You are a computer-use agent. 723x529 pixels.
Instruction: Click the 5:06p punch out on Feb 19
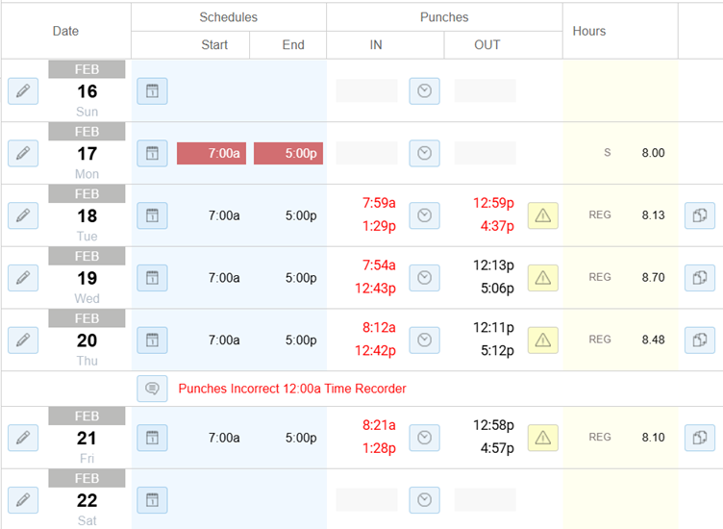coord(497,289)
